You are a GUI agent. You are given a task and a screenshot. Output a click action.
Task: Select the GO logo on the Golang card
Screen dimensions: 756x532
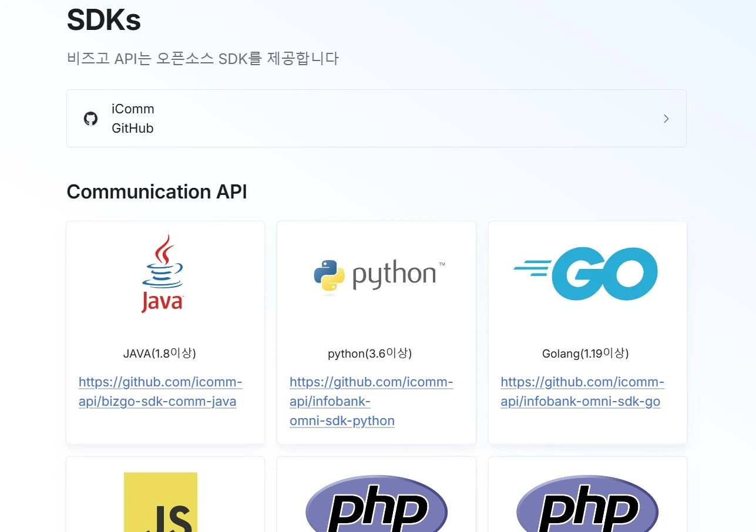(586, 272)
